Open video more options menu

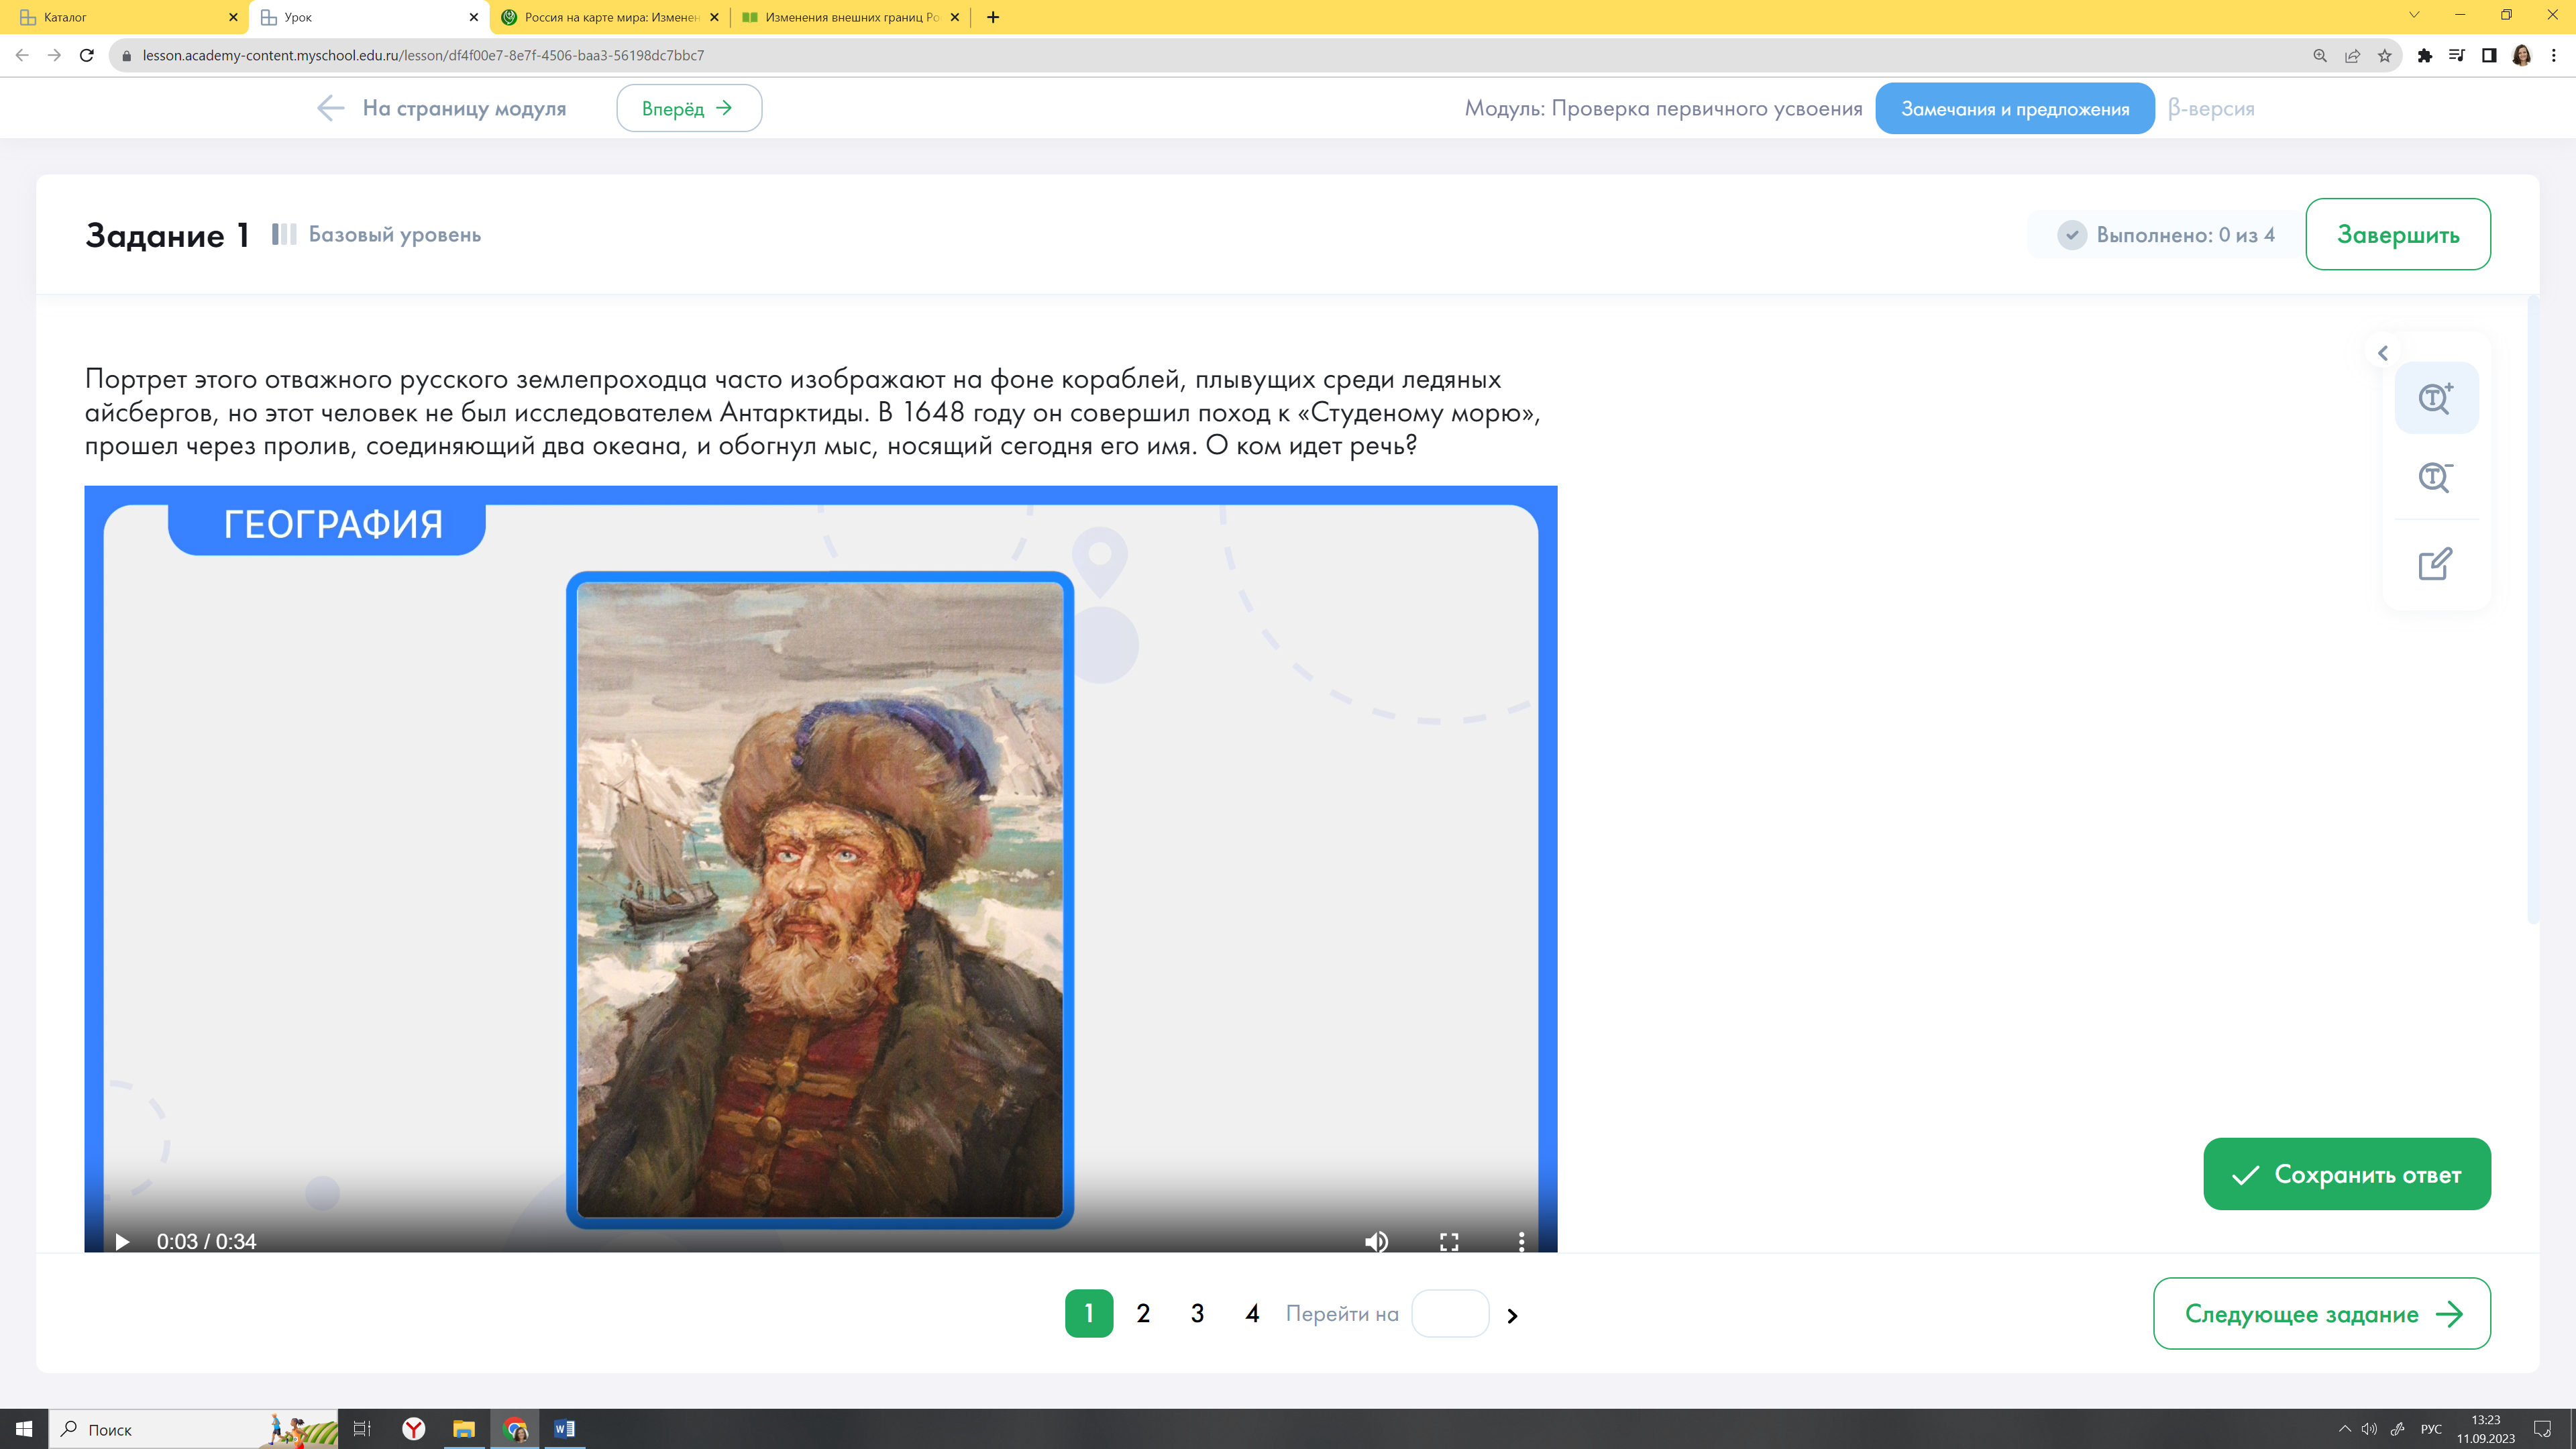(1521, 1241)
